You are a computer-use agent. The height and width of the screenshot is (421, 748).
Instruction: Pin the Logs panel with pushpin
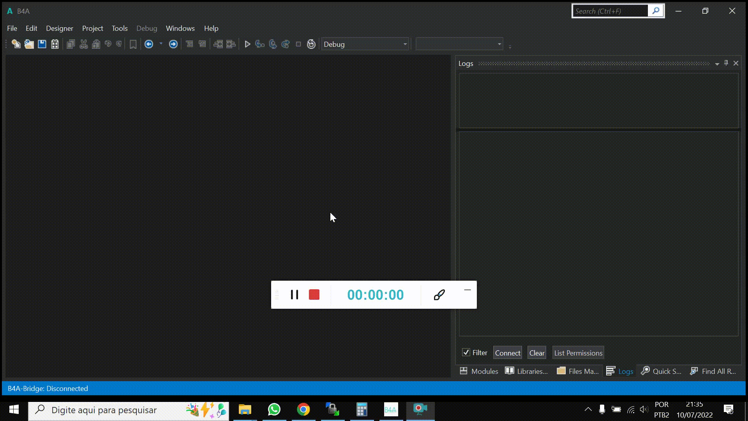[726, 63]
